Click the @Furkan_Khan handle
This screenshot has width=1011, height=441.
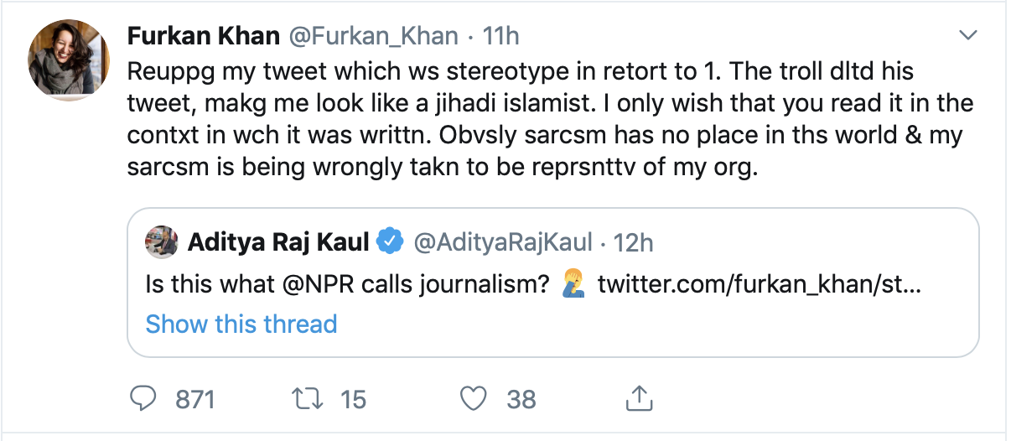(374, 36)
